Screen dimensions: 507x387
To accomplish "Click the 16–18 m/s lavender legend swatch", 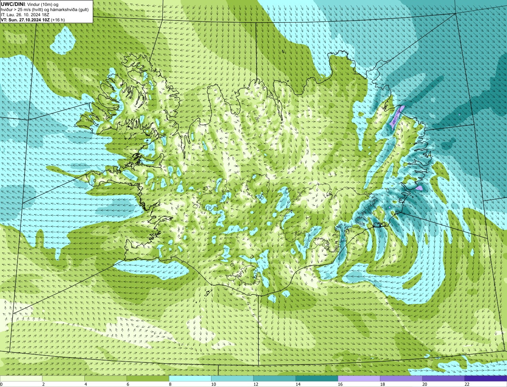I will coord(359,378).
